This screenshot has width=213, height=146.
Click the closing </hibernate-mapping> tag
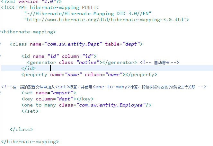tap(30, 142)
